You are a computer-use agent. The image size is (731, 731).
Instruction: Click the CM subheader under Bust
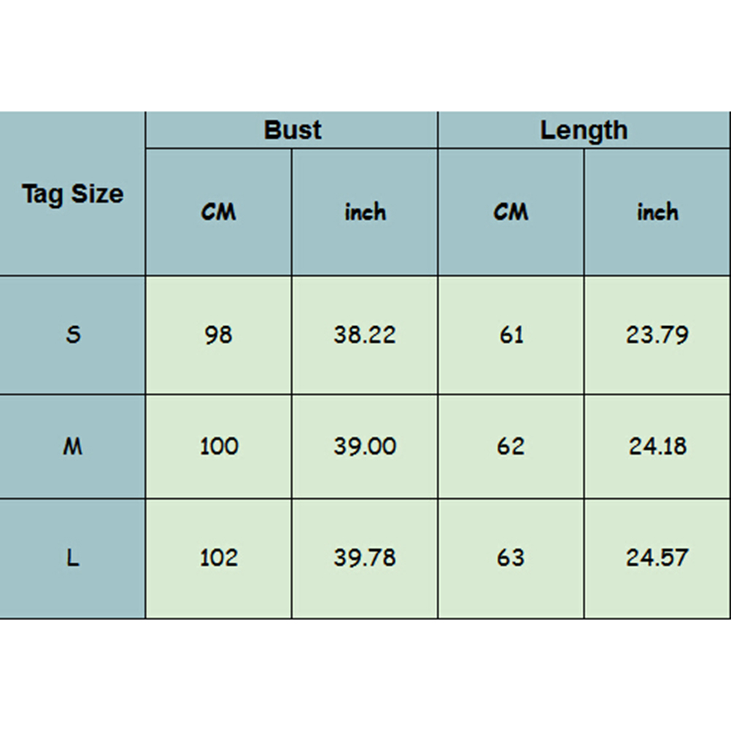[218, 212]
